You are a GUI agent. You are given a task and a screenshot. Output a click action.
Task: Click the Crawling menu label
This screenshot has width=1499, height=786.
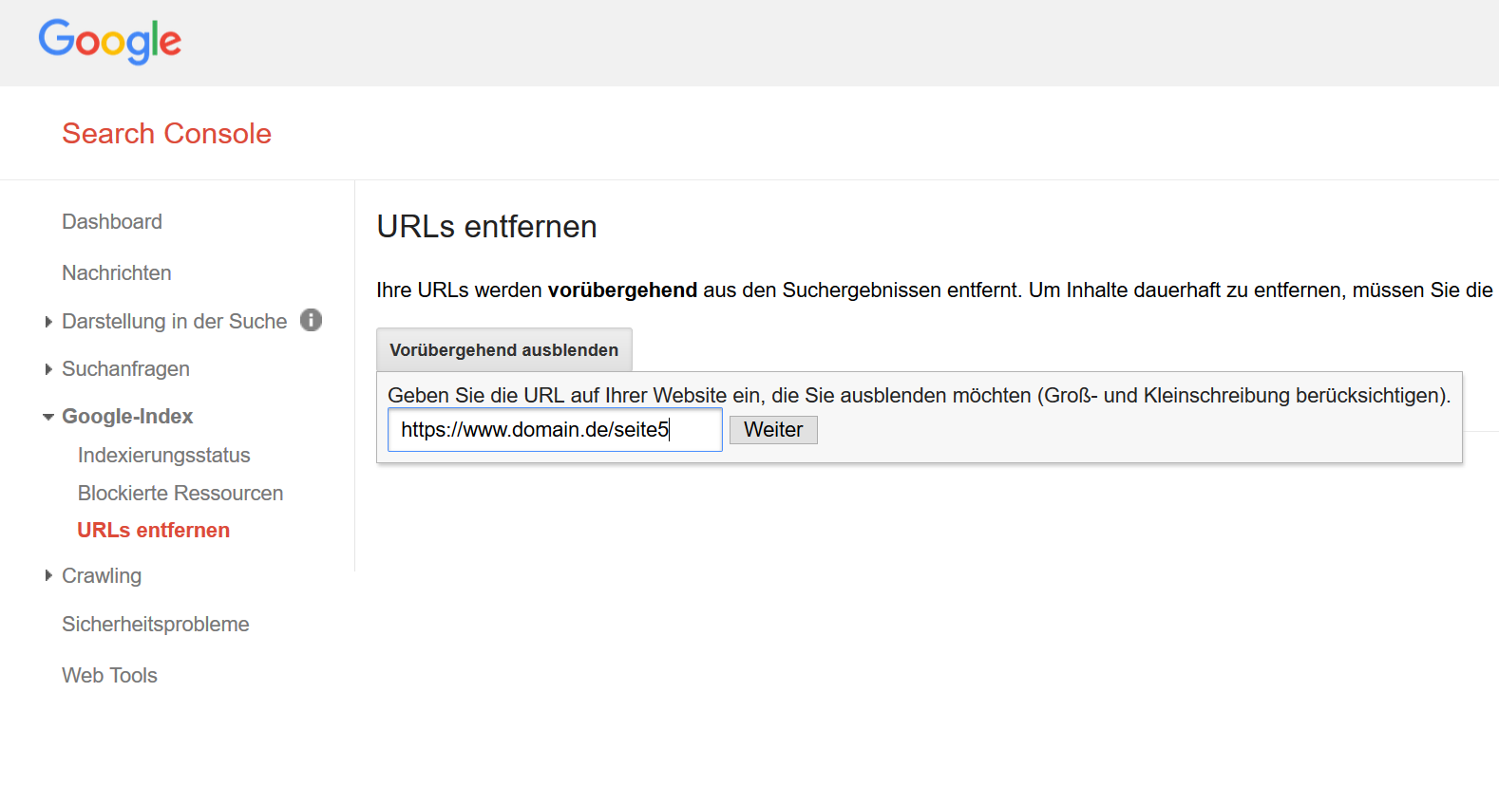[102, 576]
